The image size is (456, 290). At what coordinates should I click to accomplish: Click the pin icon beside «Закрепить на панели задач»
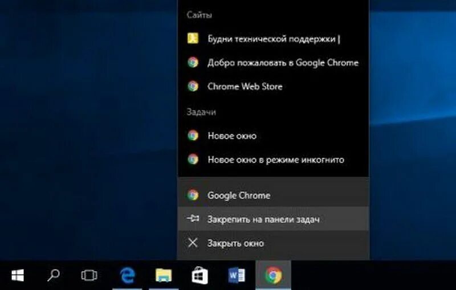point(193,218)
